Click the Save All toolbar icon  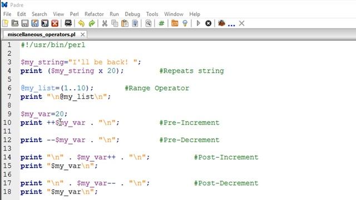pos(44,23)
